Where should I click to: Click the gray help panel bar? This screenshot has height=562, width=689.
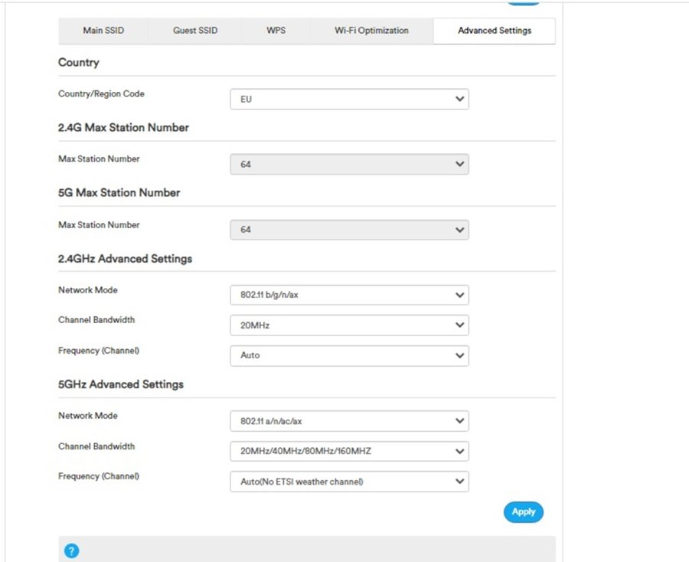(x=306, y=550)
